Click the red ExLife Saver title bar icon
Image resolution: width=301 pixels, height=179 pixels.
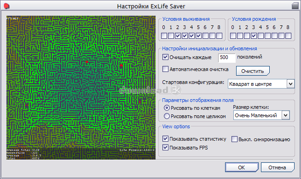(x=6, y=6)
